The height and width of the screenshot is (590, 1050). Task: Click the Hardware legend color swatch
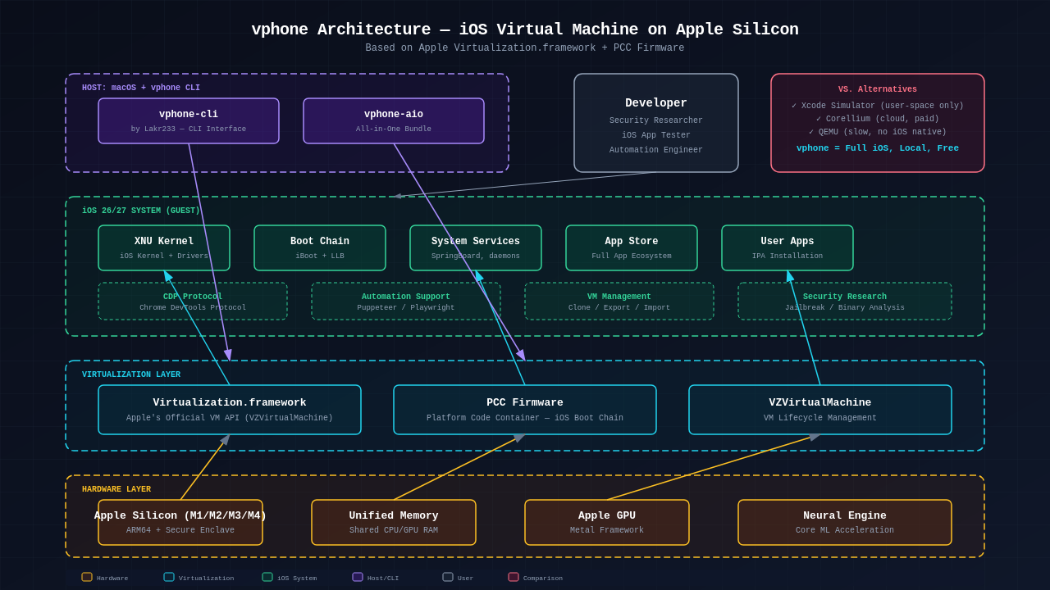[87, 577]
